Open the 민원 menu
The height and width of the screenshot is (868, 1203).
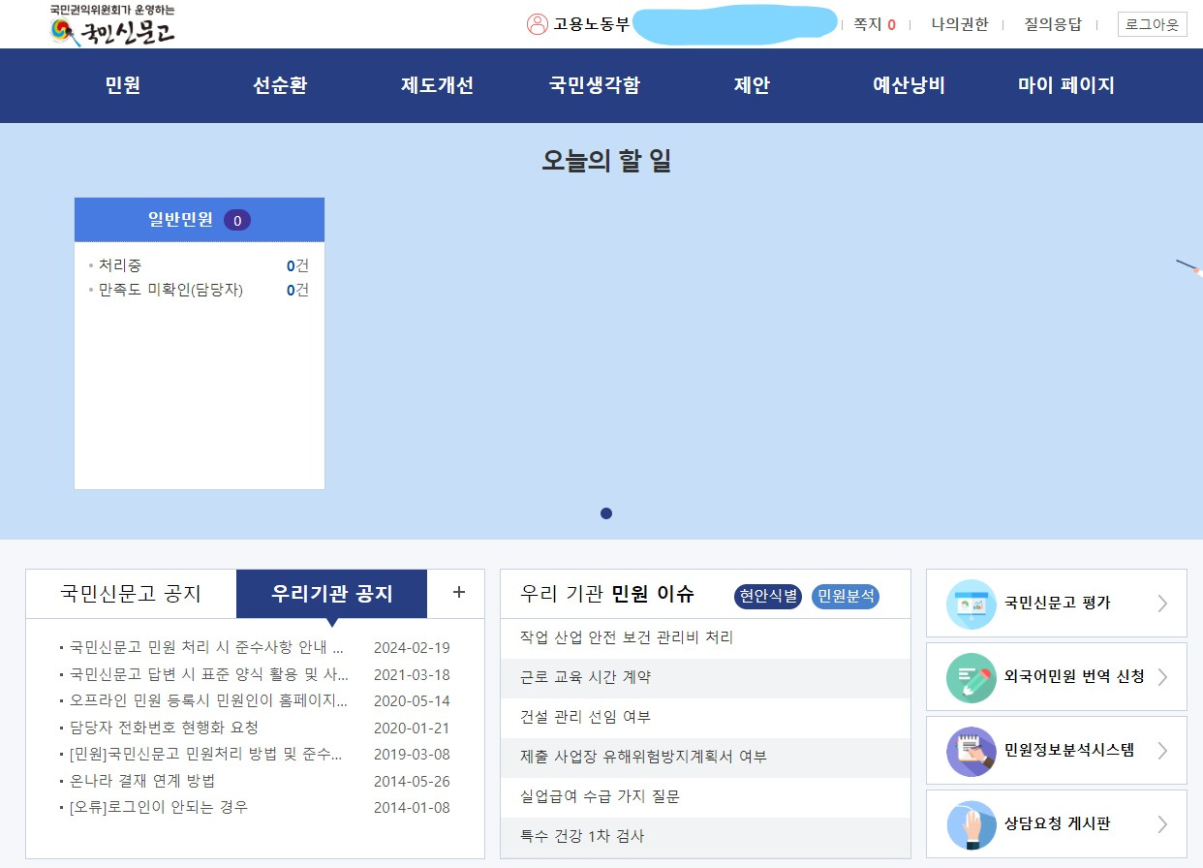click(123, 85)
